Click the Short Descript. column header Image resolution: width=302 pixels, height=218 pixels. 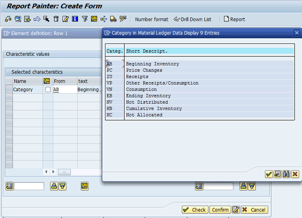210,51
